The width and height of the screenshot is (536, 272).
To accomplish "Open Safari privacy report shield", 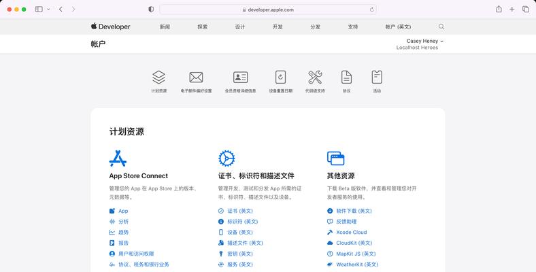I will tap(151, 10).
